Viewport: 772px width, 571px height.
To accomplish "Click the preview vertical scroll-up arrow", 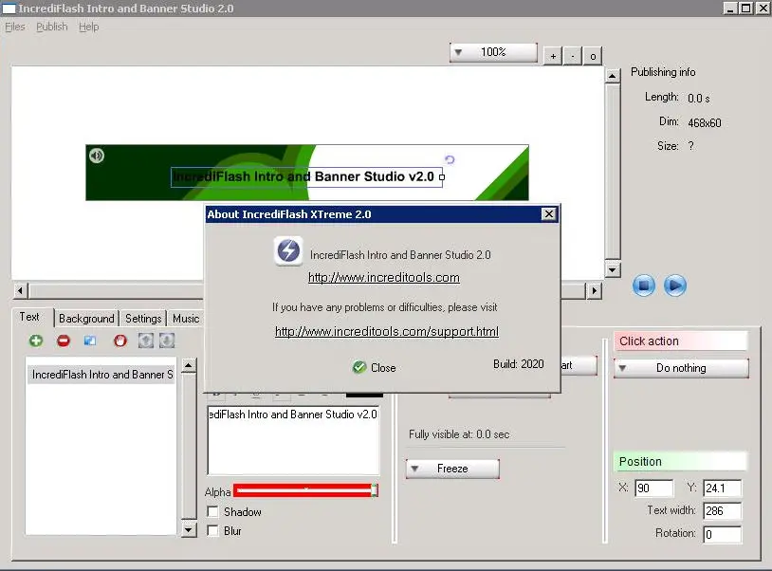I will [x=612, y=76].
